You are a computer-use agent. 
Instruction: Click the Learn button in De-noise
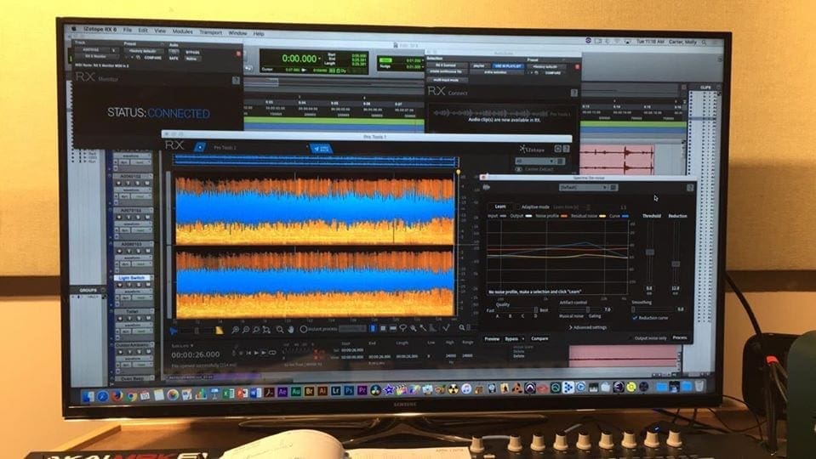tap(500, 207)
